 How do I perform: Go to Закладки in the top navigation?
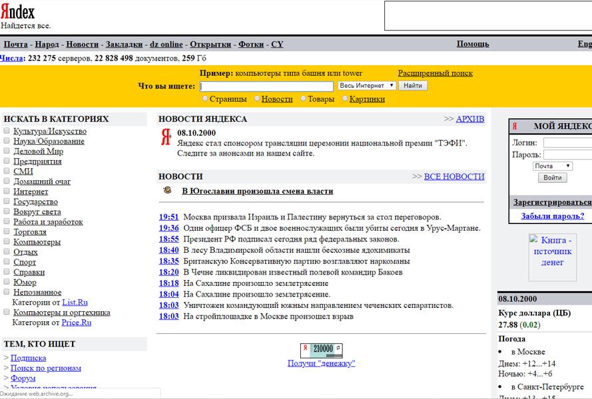click(124, 45)
